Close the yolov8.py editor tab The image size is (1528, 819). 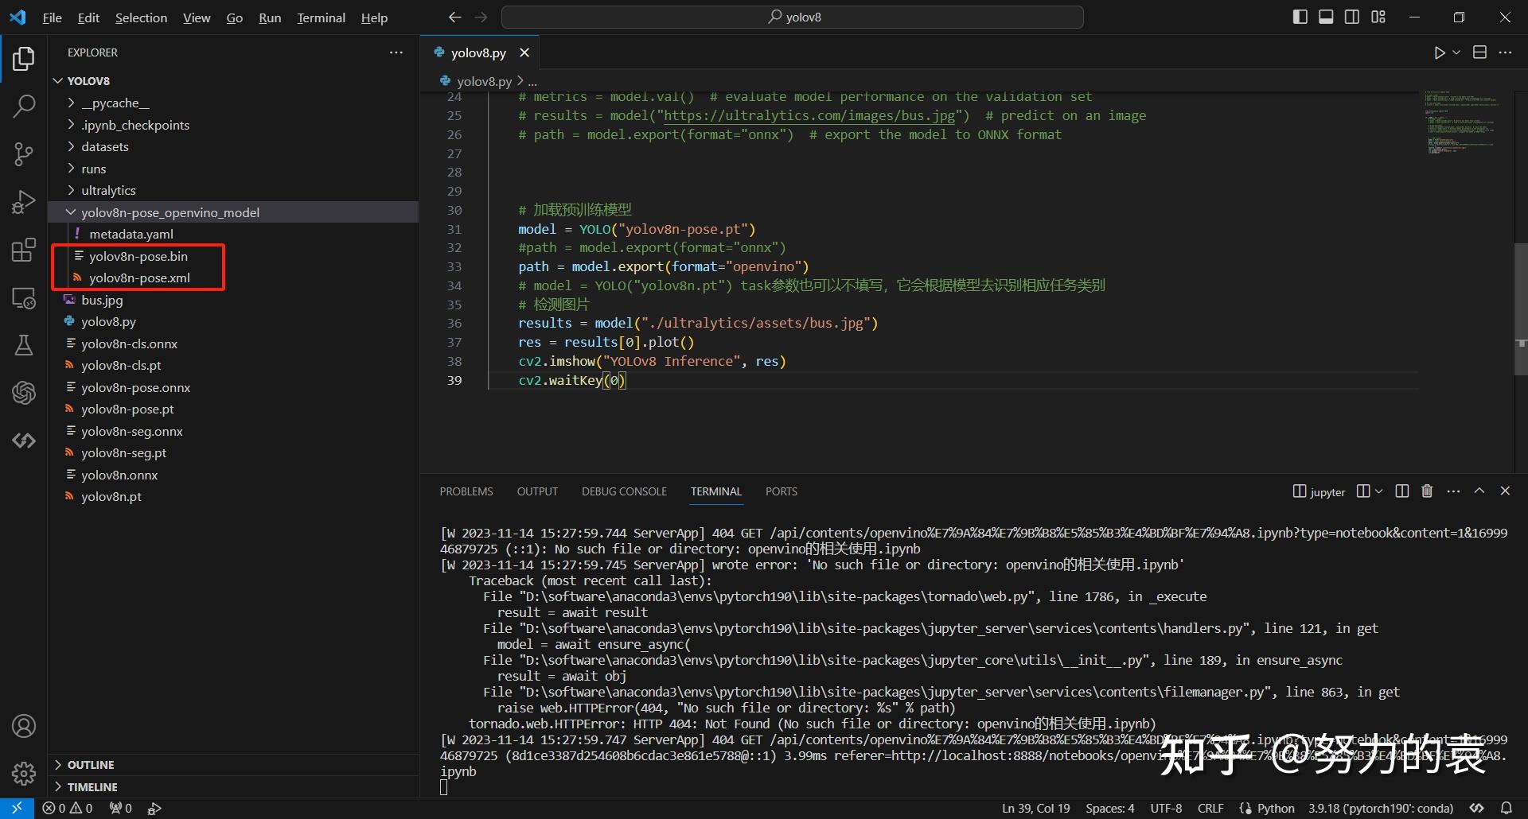(x=524, y=52)
